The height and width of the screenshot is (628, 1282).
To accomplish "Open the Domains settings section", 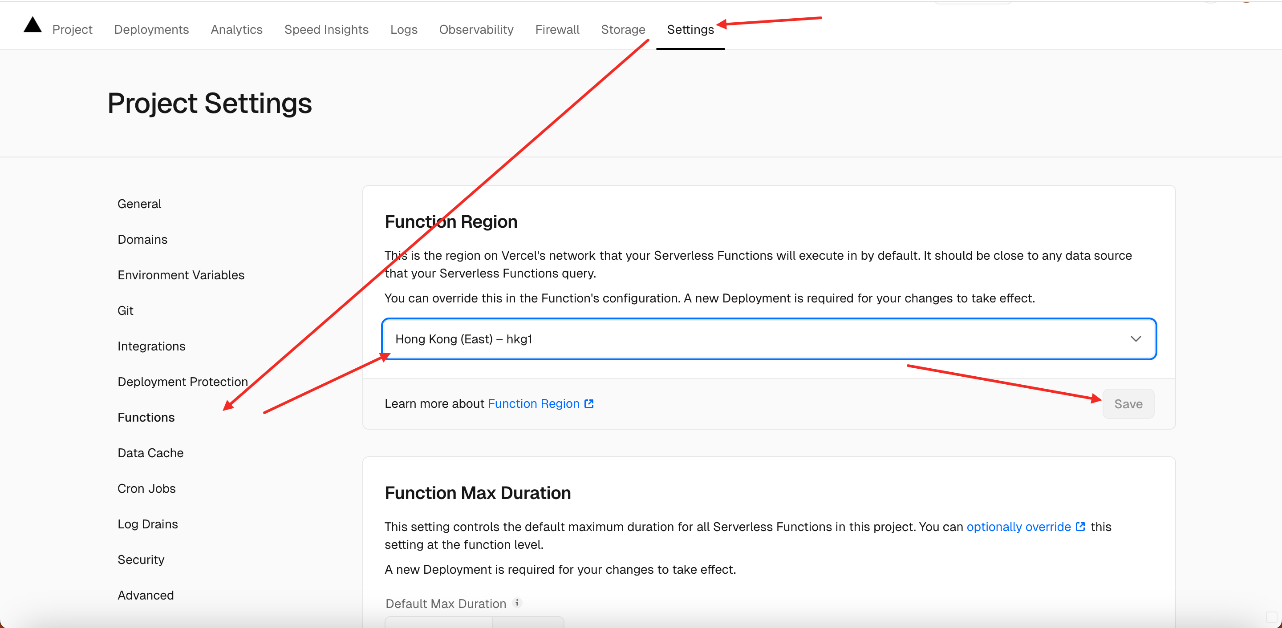I will click(142, 240).
